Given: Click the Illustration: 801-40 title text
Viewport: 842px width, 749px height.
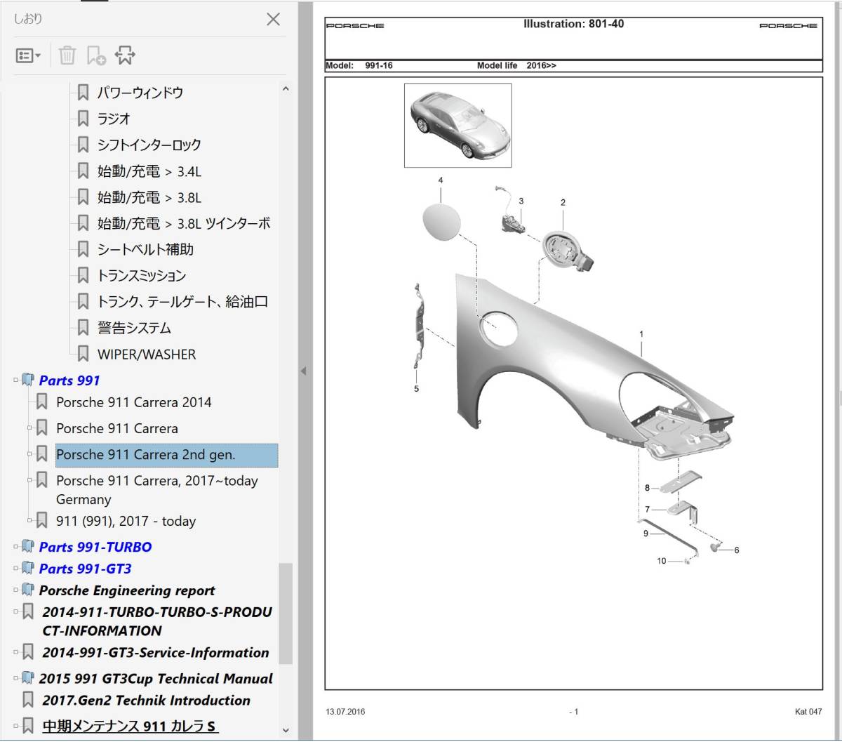Looking at the screenshot, I should (573, 24).
